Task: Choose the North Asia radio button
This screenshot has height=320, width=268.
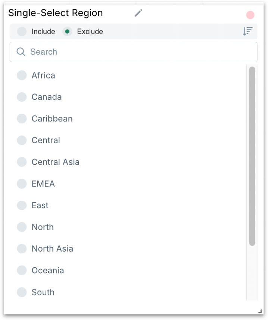Action: (22, 249)
